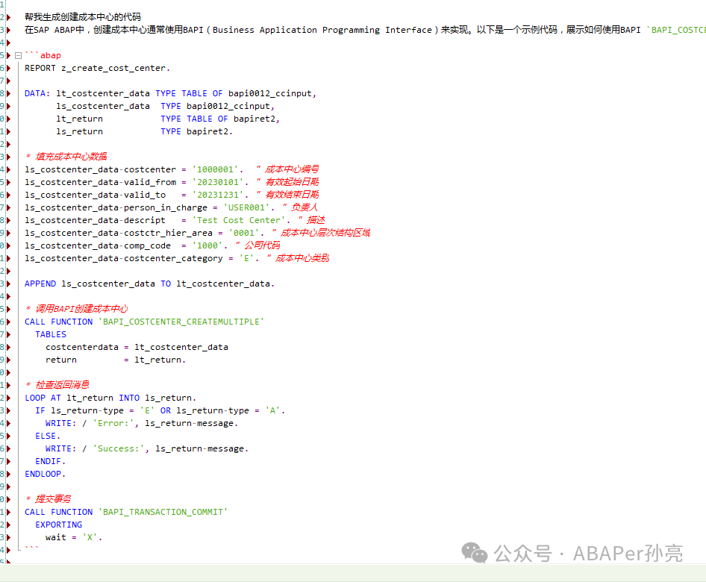The width and height of the screenshot is (706, 582).
Task: Click the 'ENDIF.' keyword
Action: (51, 461)
